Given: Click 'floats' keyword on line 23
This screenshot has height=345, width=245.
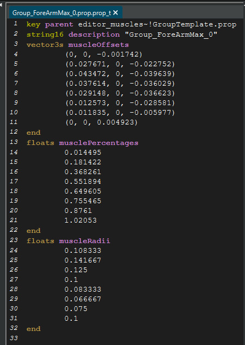Looking at the screenshot, I should pos(40,241).
